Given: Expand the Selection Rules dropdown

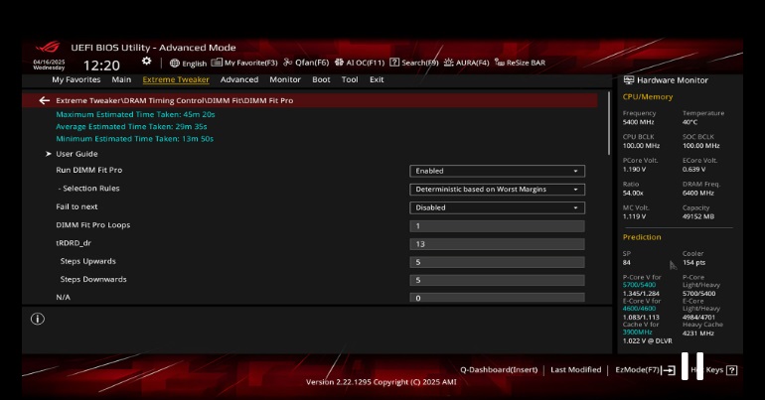Looking at the screenshot, I should pos(497,190).
